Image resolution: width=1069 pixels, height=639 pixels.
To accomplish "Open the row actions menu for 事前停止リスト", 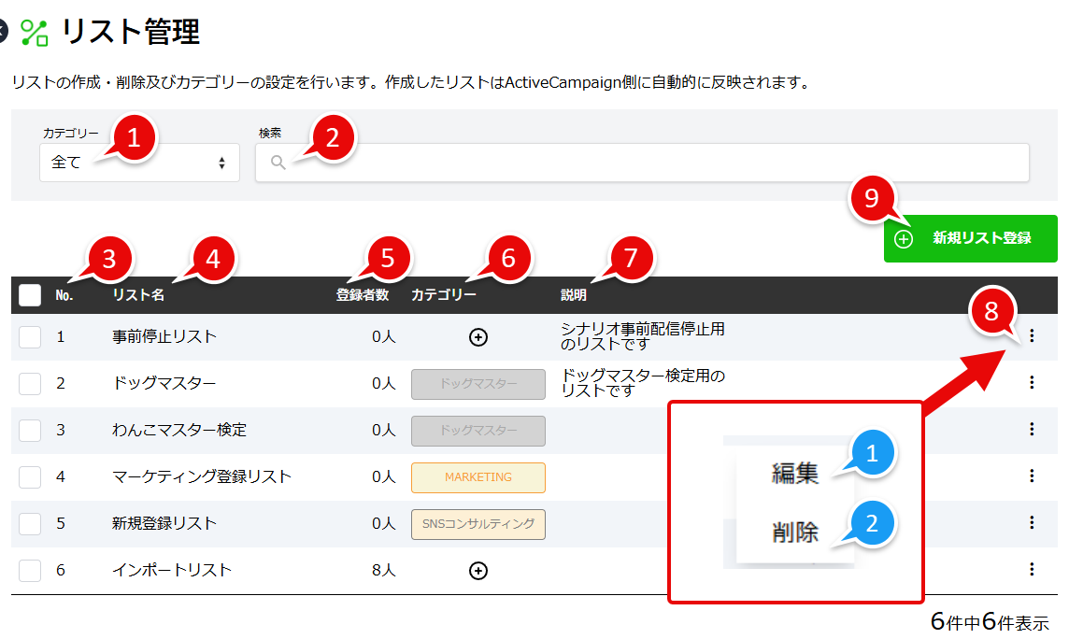I will [x=1031, y=337].
